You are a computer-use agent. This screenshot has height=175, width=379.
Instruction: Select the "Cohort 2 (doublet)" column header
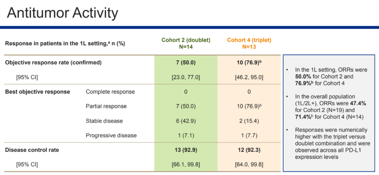pos(186,40)
